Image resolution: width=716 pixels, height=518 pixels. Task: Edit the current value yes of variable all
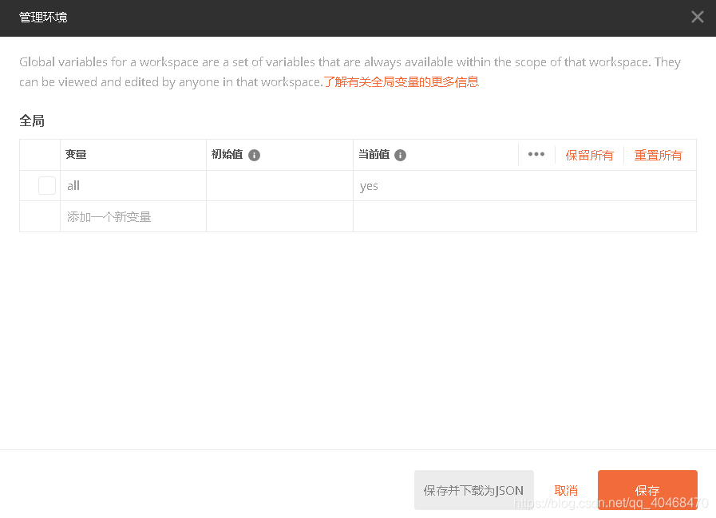[369, 185]
